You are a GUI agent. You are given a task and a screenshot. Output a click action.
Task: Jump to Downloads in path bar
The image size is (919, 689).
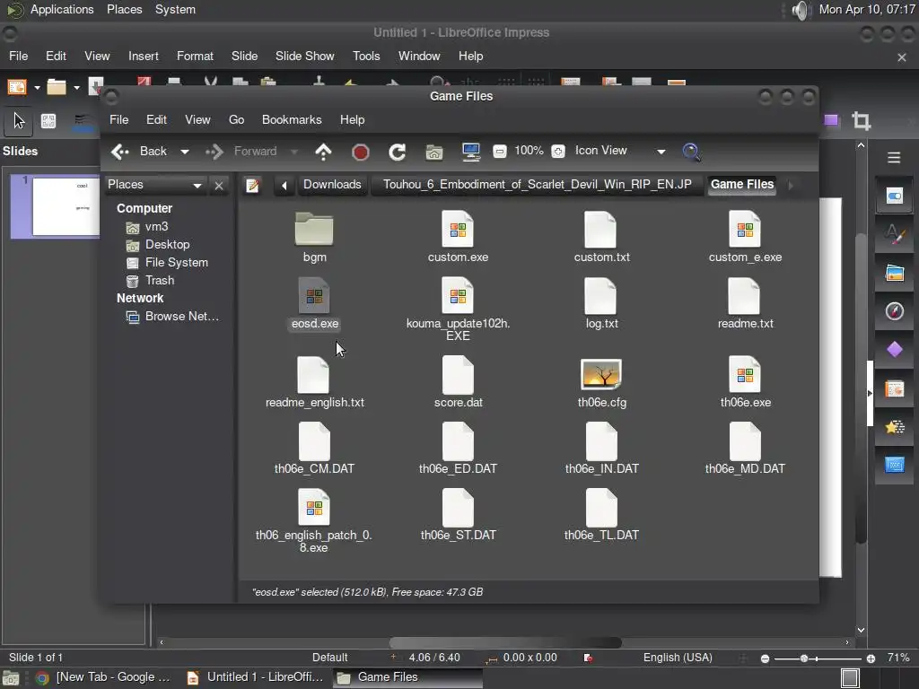point(332,185)
